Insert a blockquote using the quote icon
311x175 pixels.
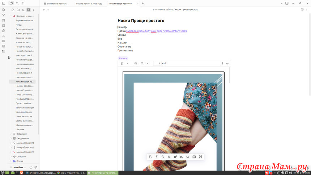pyautogui.click(x=200, y=157)
